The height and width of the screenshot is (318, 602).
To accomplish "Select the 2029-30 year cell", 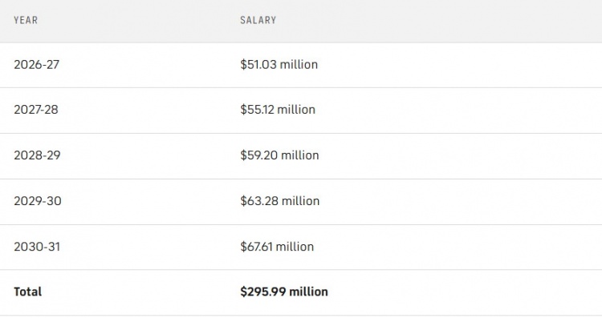I will pyautogui.click(x=38, y=201).
